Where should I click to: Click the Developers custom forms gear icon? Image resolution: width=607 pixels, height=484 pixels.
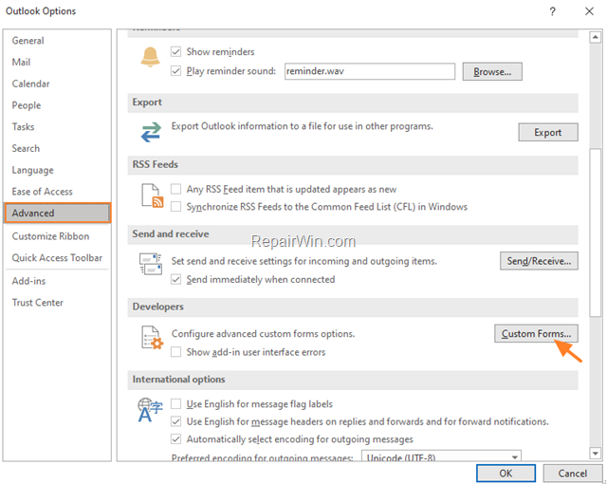pyautogui.click(x=152, y=338)
